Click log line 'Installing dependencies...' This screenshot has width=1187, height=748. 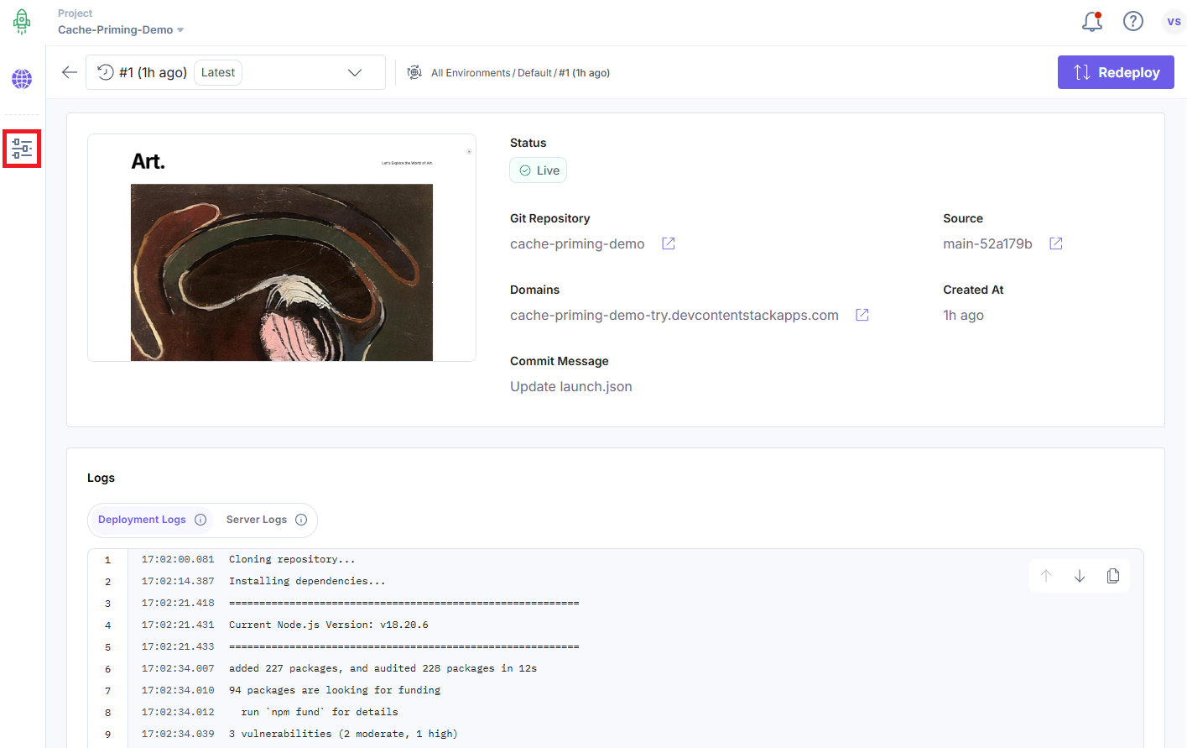coord(307,581)
